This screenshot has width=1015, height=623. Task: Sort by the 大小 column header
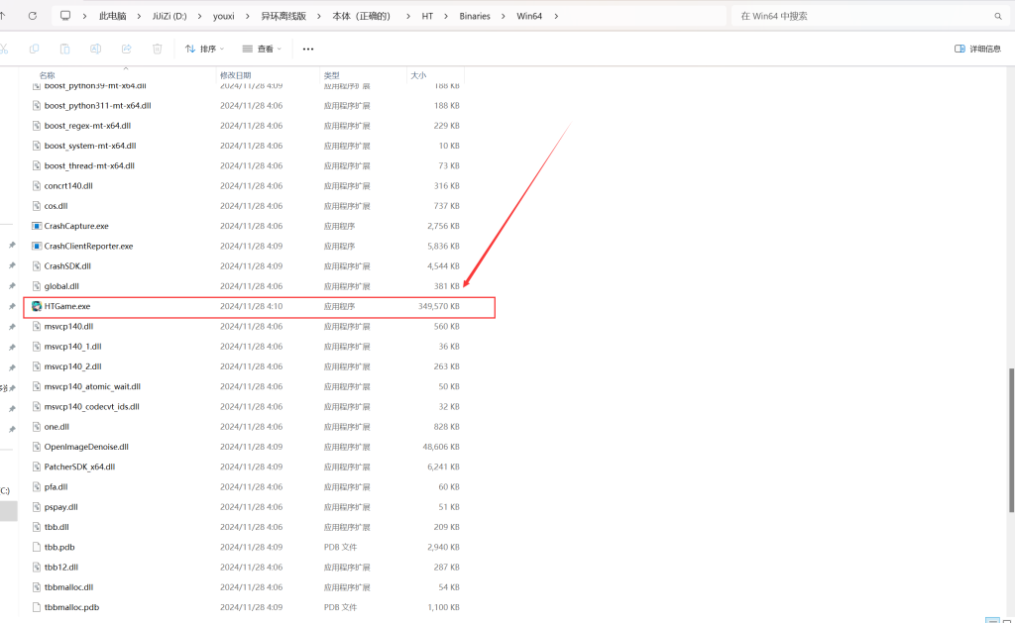point(417,75)
